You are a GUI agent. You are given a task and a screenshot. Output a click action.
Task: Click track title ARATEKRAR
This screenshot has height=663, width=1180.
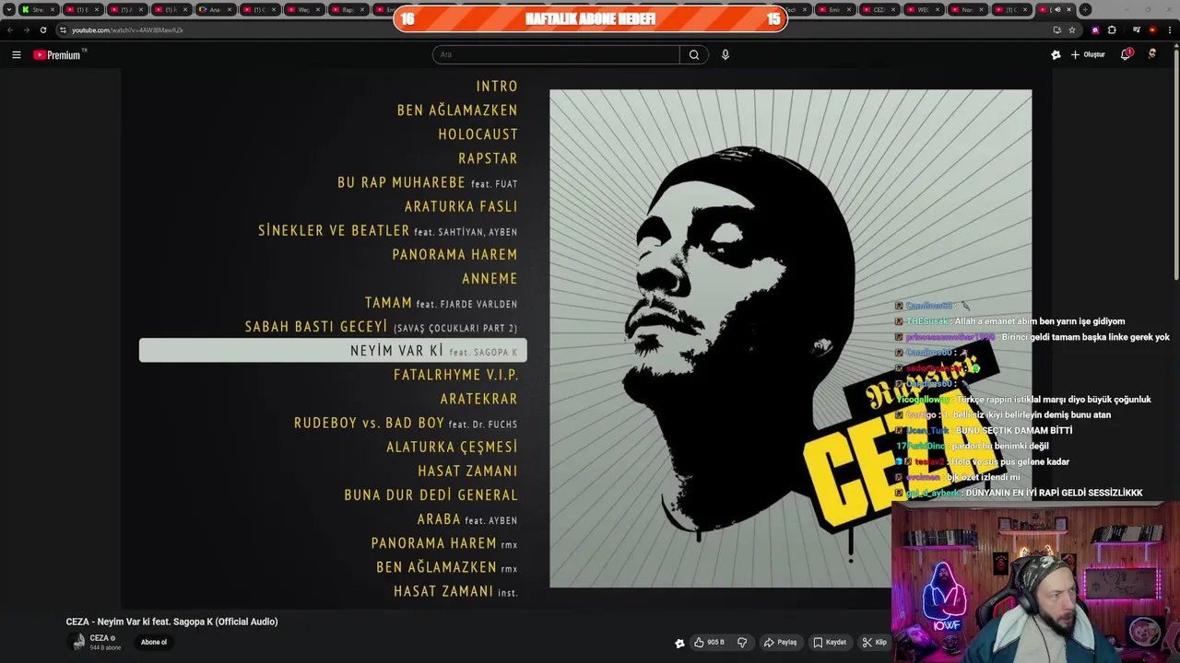(x=478, y=399)
